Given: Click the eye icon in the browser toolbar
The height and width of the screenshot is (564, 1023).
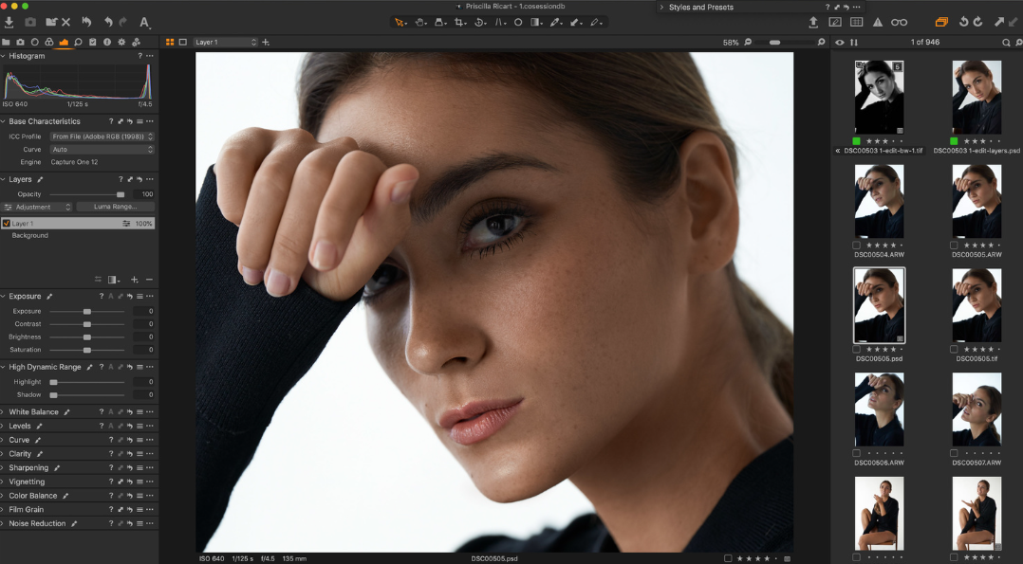Looking at the screenshot, I should pos(838,43).
